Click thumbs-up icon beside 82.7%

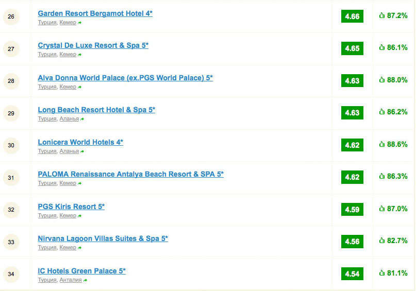(x=382, y=241)
